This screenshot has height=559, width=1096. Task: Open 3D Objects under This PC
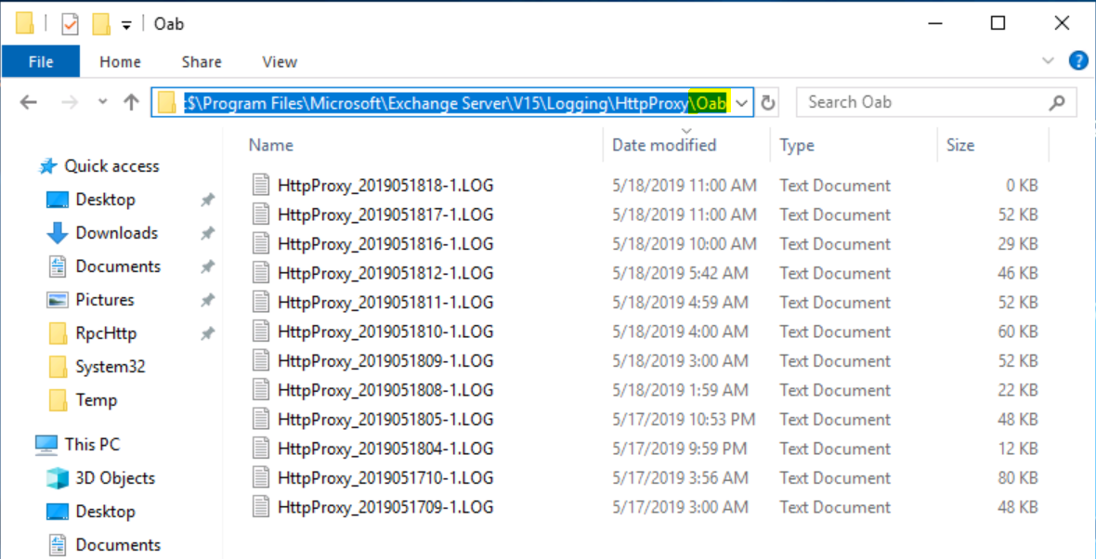click(115, 478)
